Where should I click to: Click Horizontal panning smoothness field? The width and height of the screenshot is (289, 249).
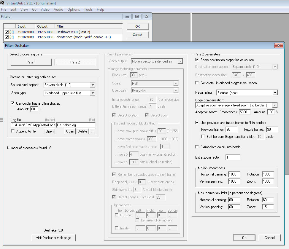coord(234,174)
